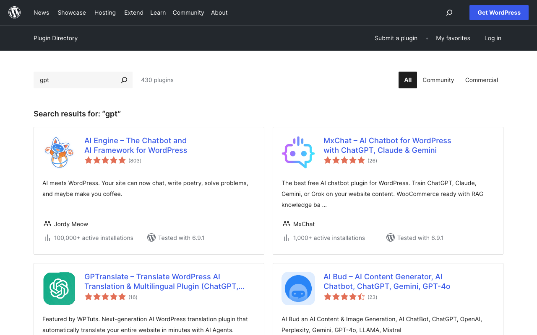Click 100,000+ active installations text

[94, 238]
